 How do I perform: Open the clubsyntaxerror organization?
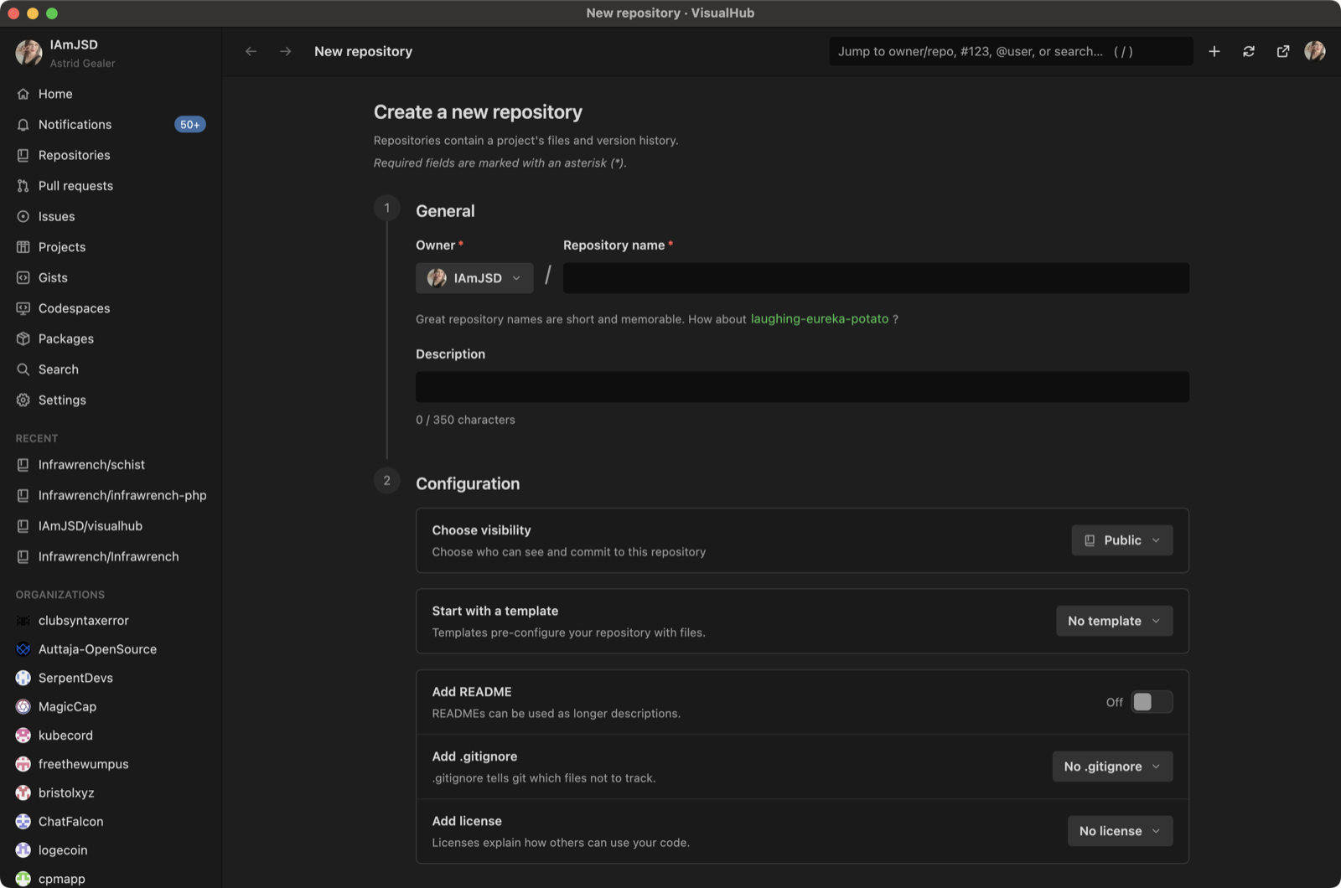(111, 621)
